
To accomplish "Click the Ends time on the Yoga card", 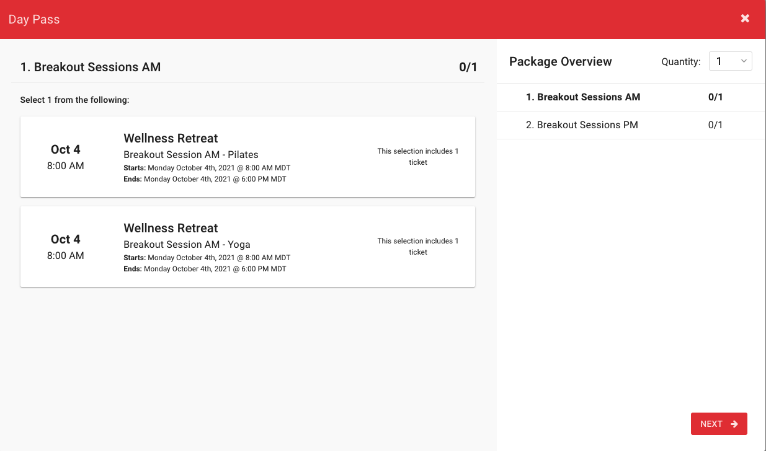I will (x=205, y=269).
